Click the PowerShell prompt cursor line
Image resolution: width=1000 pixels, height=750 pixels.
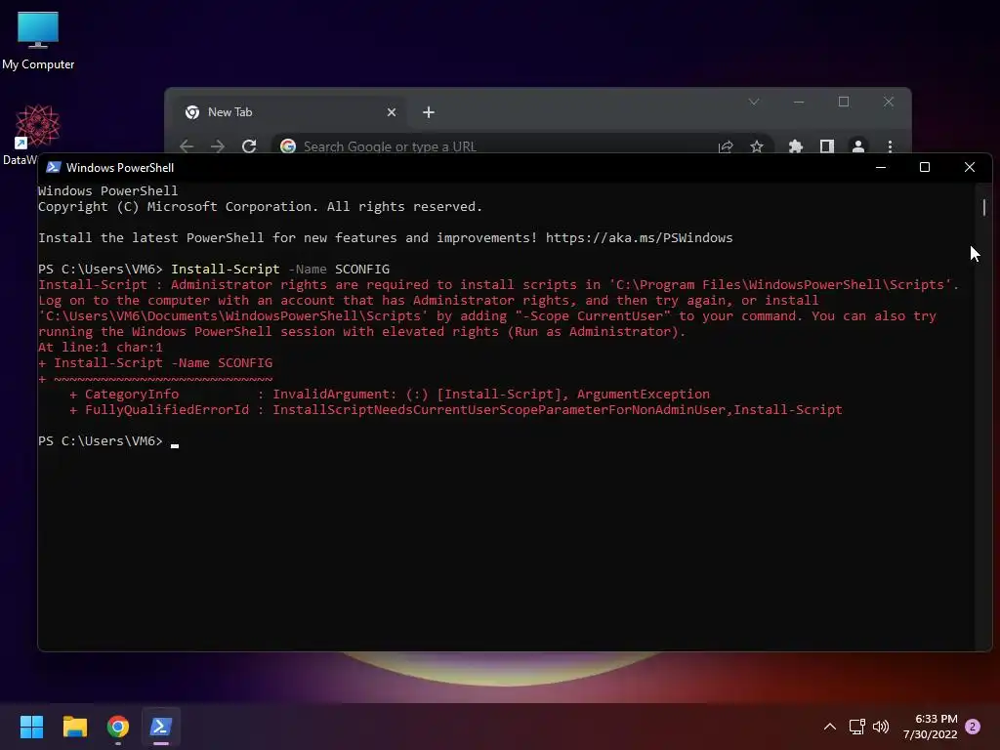[107, 441]
